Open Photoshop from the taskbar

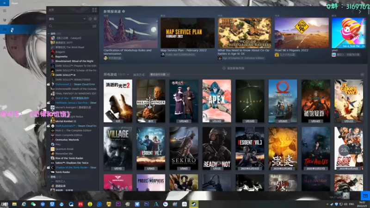pos(147,204)
